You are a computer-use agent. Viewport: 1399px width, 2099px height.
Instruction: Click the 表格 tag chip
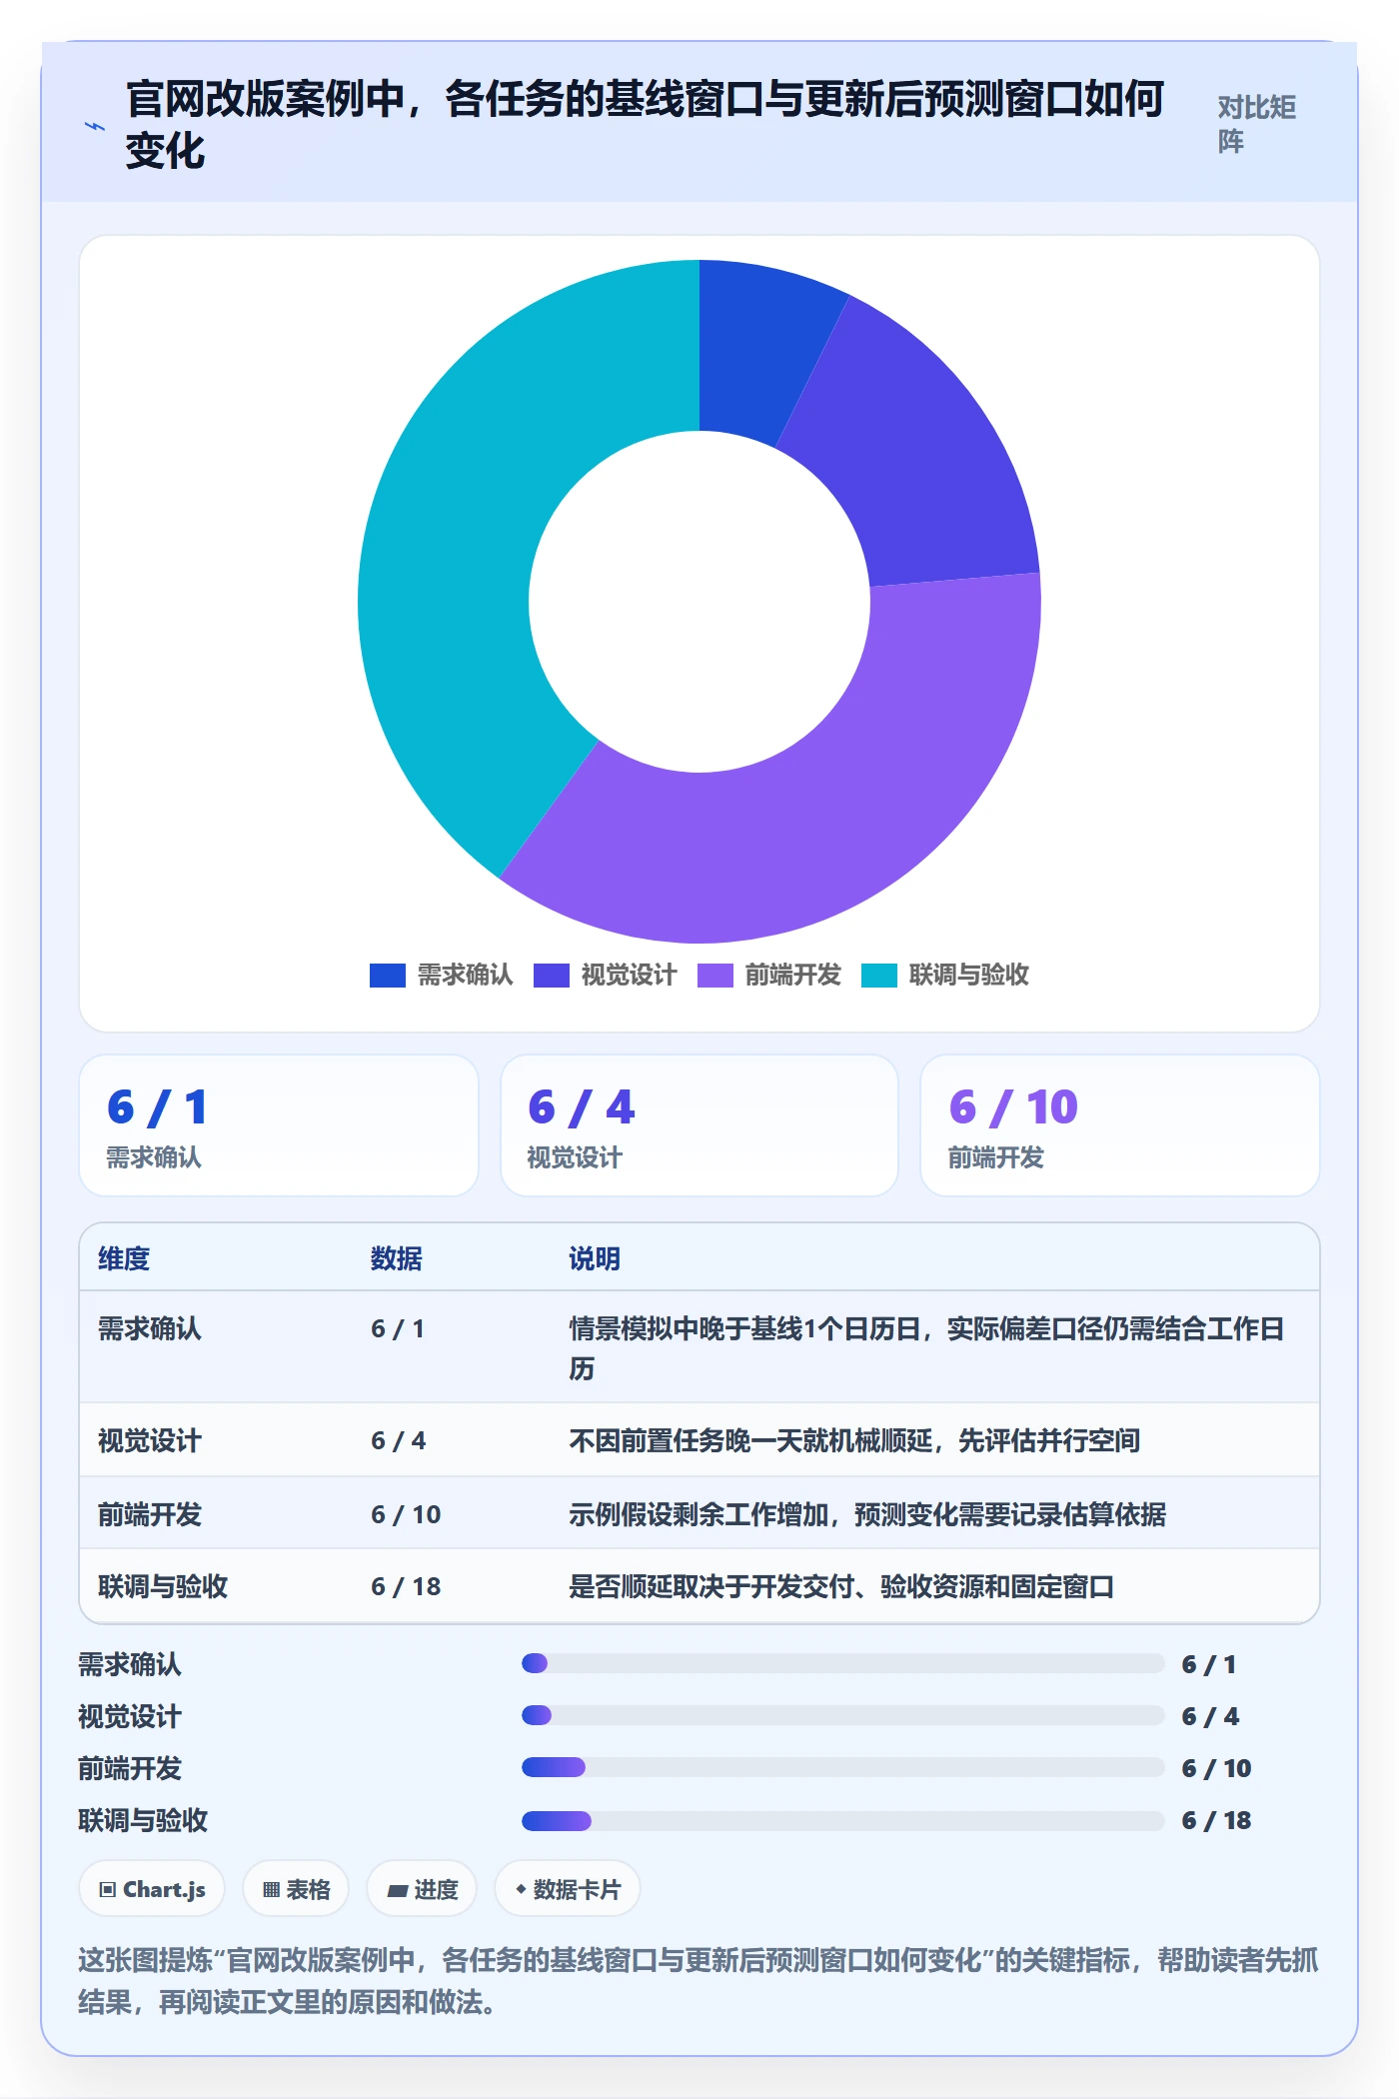point(296,1889)
